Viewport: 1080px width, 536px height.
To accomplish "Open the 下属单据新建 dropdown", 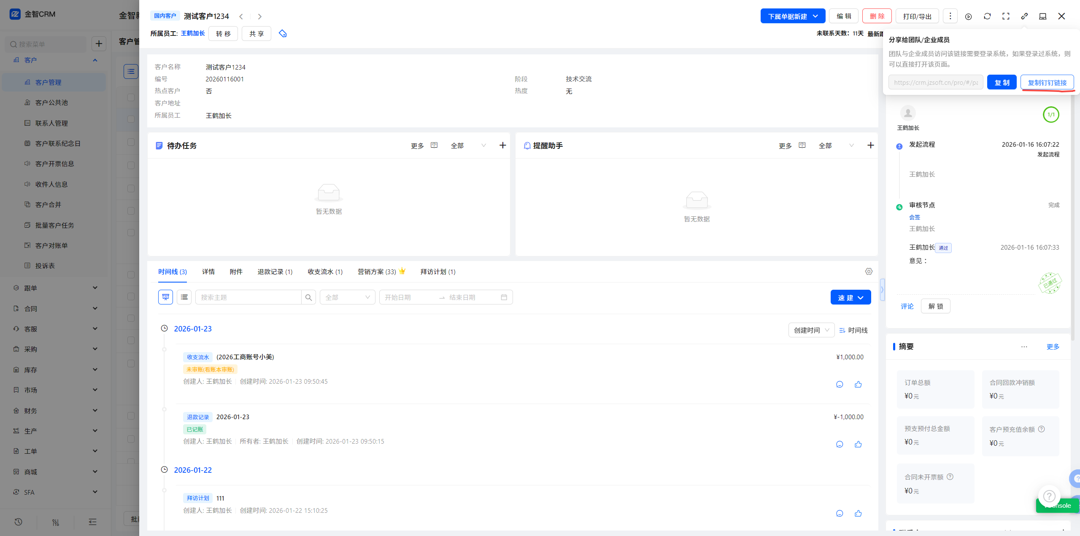I will click(x=792, y=16).
